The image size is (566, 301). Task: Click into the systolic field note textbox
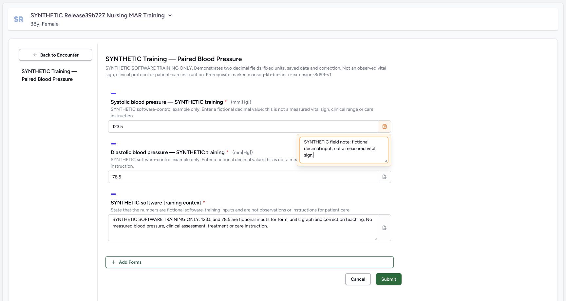pos(344,150)
